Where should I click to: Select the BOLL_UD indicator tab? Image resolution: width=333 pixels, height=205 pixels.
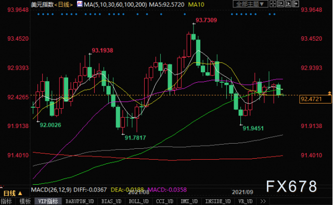pyautogui.click(x=139, y=201)
